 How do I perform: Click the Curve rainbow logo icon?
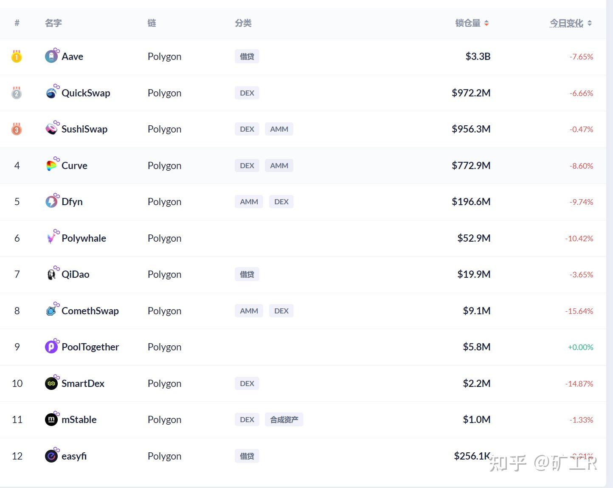[x=51, y=166]
